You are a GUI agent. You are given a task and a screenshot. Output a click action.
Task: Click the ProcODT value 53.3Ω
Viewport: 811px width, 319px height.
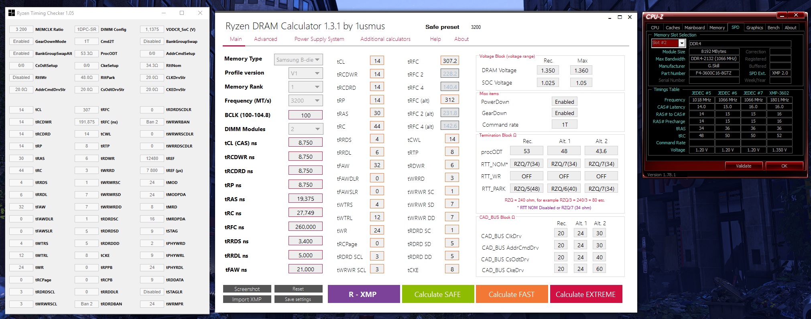[87, 53]
